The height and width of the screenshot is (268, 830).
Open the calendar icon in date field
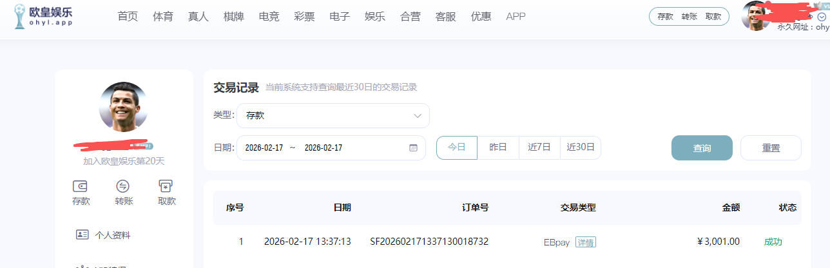(x=413, y=148)
